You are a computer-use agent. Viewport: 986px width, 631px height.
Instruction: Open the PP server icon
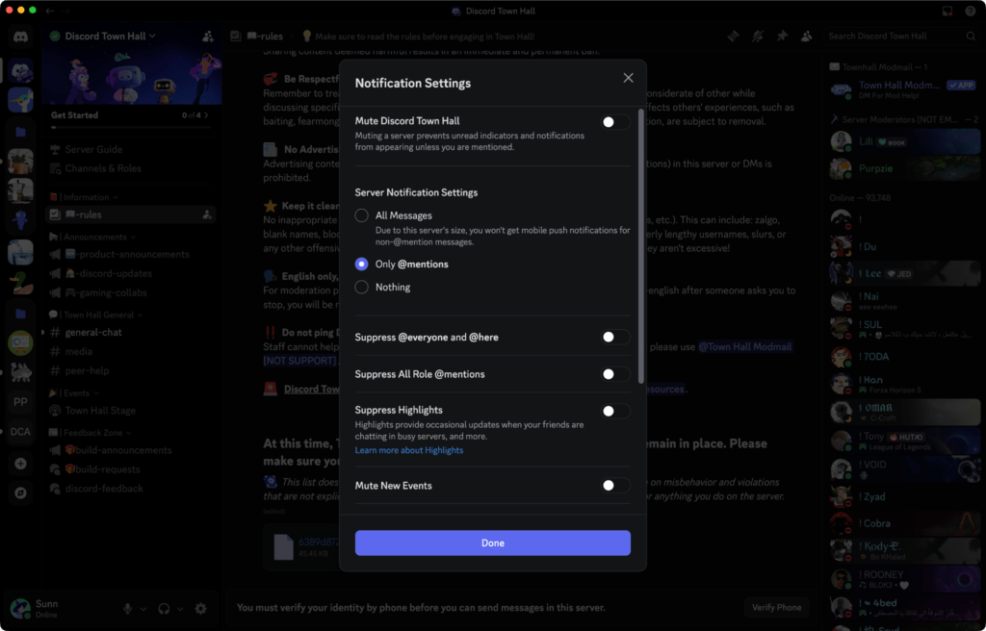coord(21,402)
